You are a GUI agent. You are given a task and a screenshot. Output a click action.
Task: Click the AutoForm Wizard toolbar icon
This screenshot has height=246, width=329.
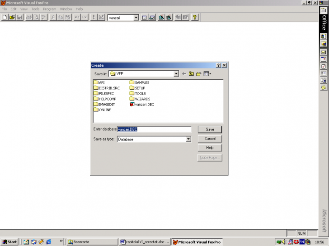coord(178,18)
